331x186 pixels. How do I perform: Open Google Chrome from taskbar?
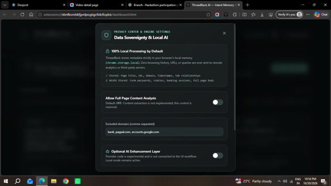pyautogui.click(x=66, y=181)
